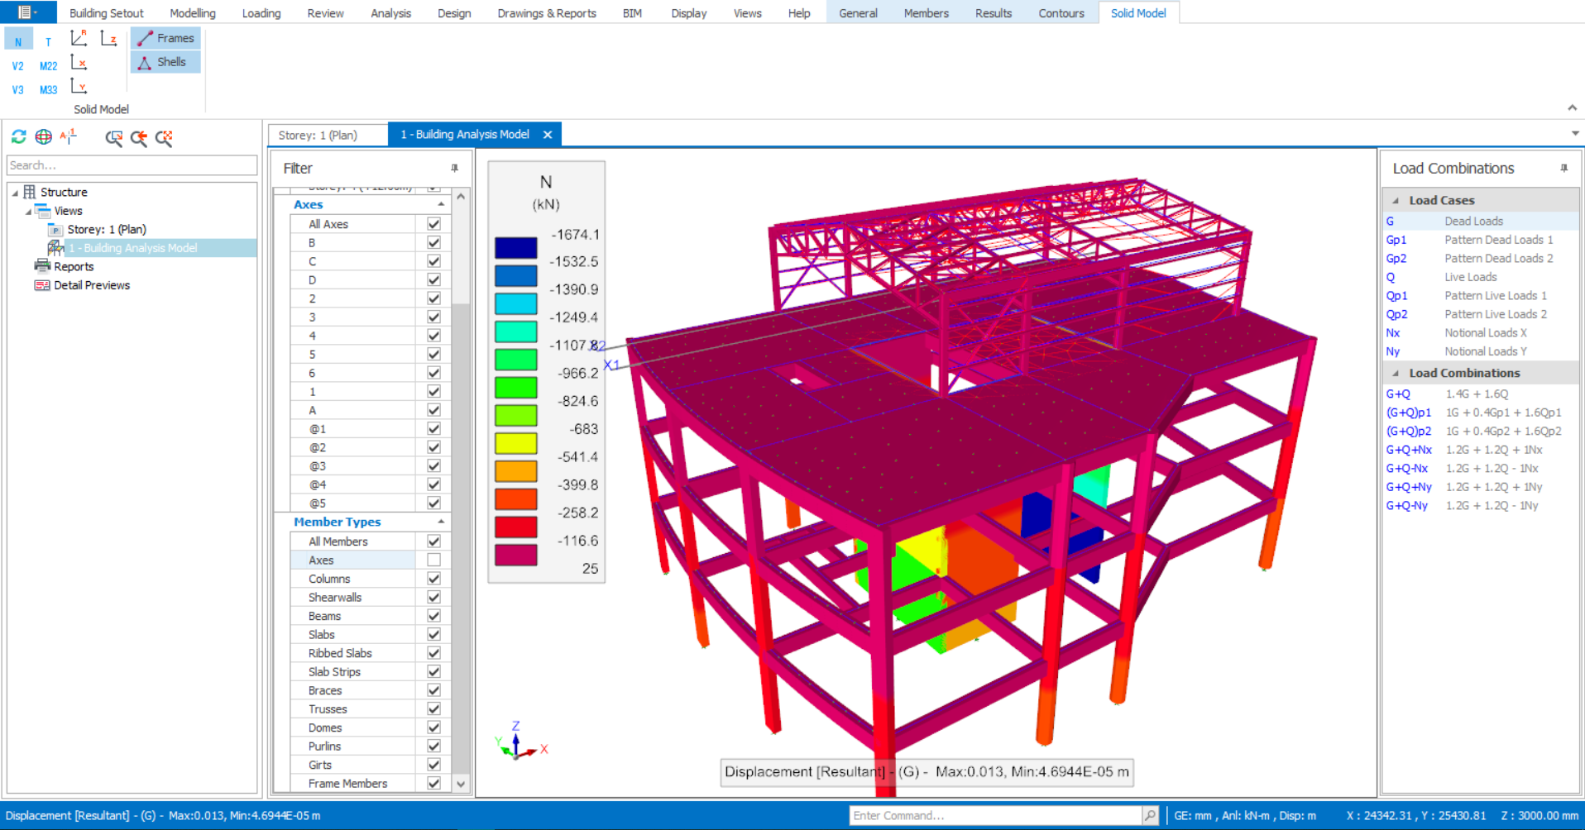Click the globe view icon
This screenshot has height=830, width=1585.
[44, 137]
